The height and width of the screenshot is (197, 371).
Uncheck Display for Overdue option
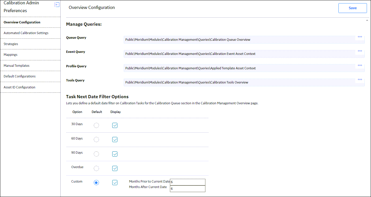[115, 168]
